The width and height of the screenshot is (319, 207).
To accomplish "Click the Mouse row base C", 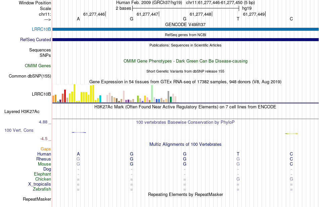I will pyautogui.click(x=291, y=164).
